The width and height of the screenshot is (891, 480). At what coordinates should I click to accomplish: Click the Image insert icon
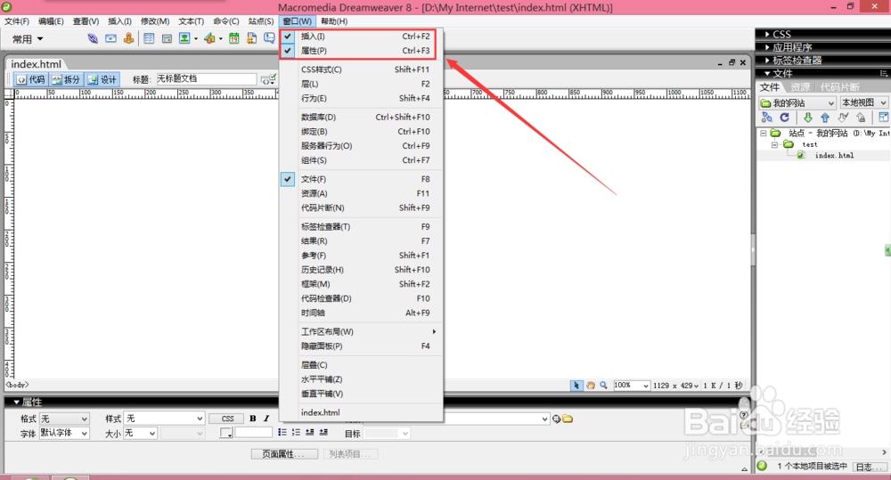tap(184, 38)
